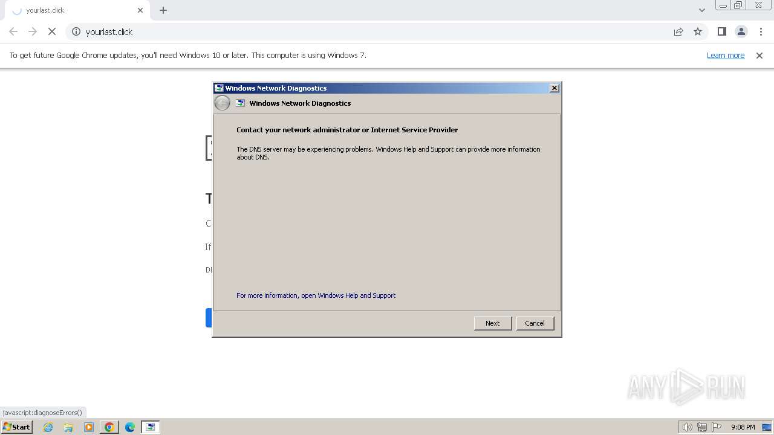Click the Chrome back arrow
774x435 pixels.
13,31
